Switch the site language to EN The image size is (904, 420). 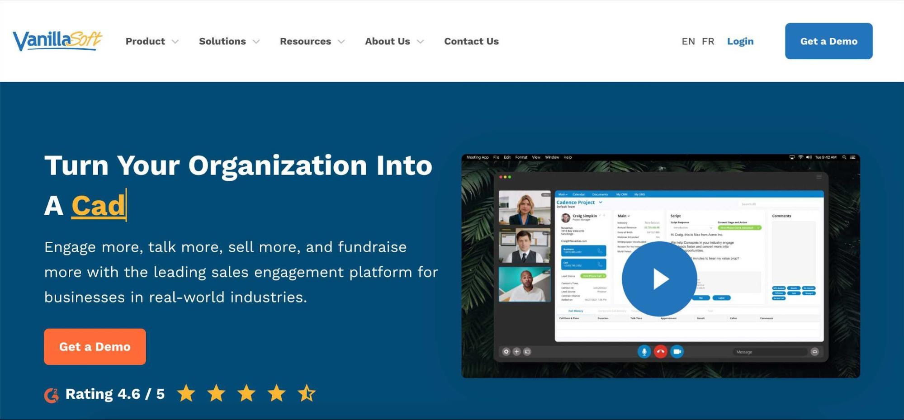coord(689,41)
